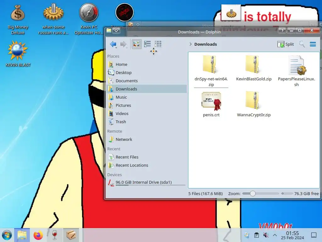The width and height of the screenshot is (322, 242).
Task: Launch Firefox from the taskbar
Action: point(38,235)
